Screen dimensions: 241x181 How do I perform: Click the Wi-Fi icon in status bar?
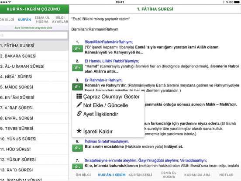(x=10, y=2)
